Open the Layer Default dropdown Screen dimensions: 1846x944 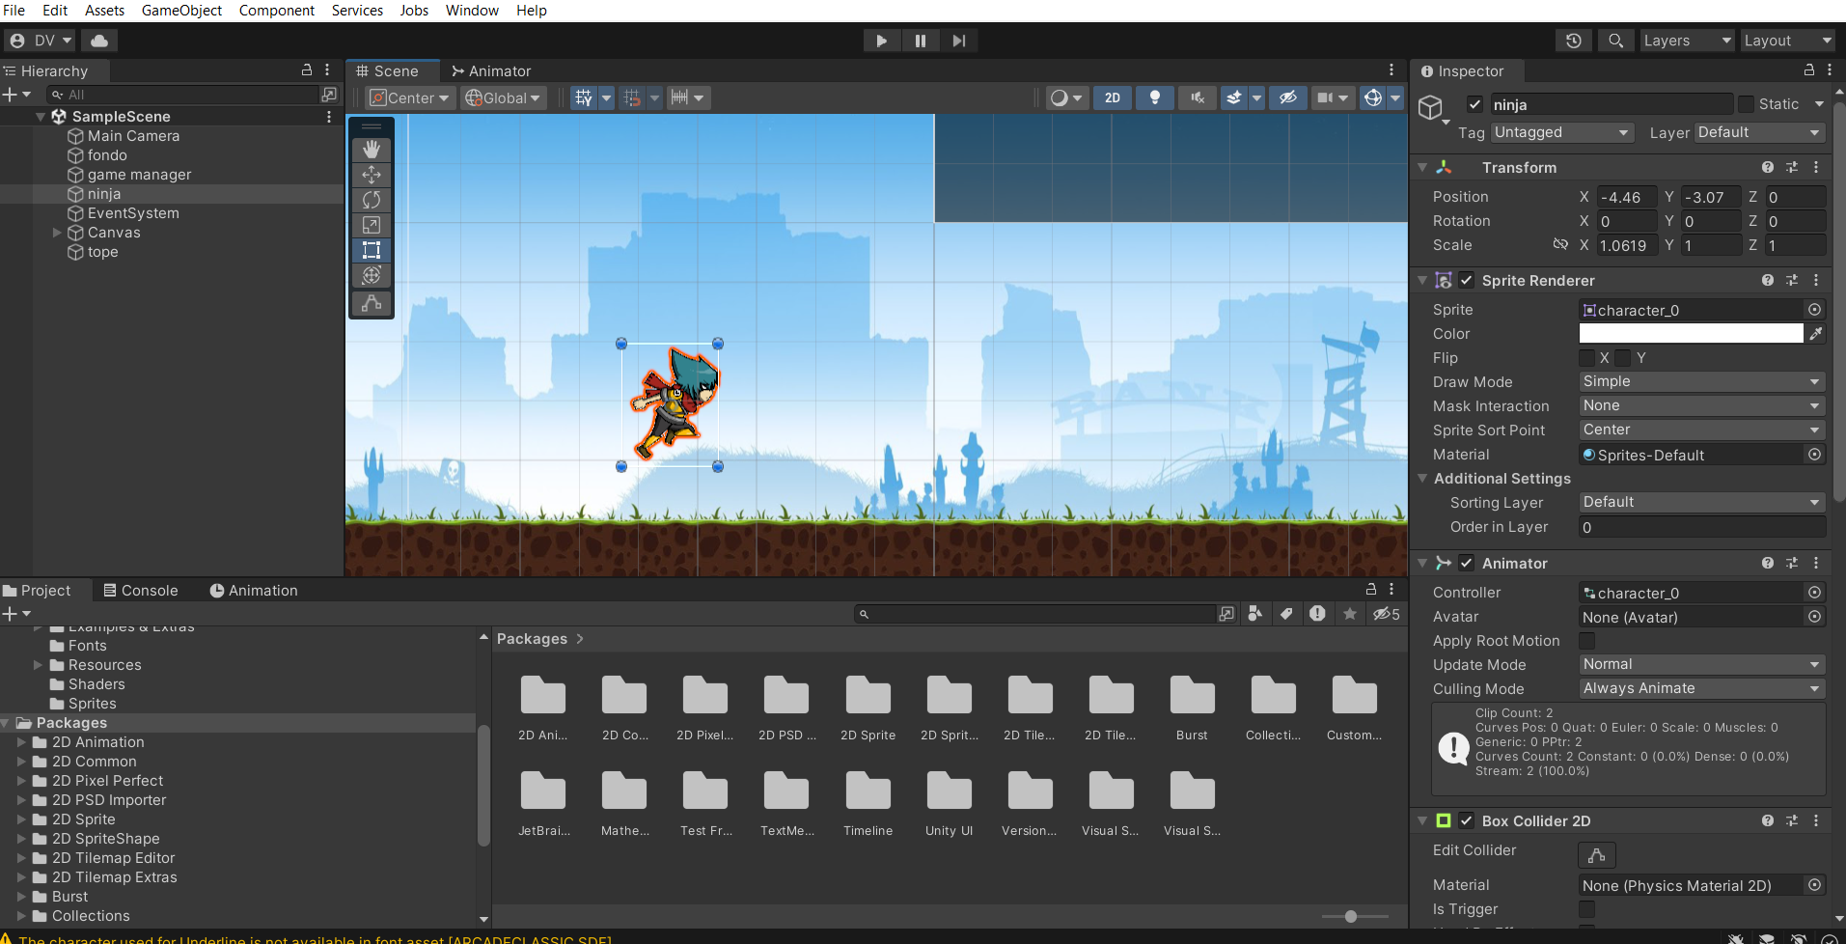1760,132
